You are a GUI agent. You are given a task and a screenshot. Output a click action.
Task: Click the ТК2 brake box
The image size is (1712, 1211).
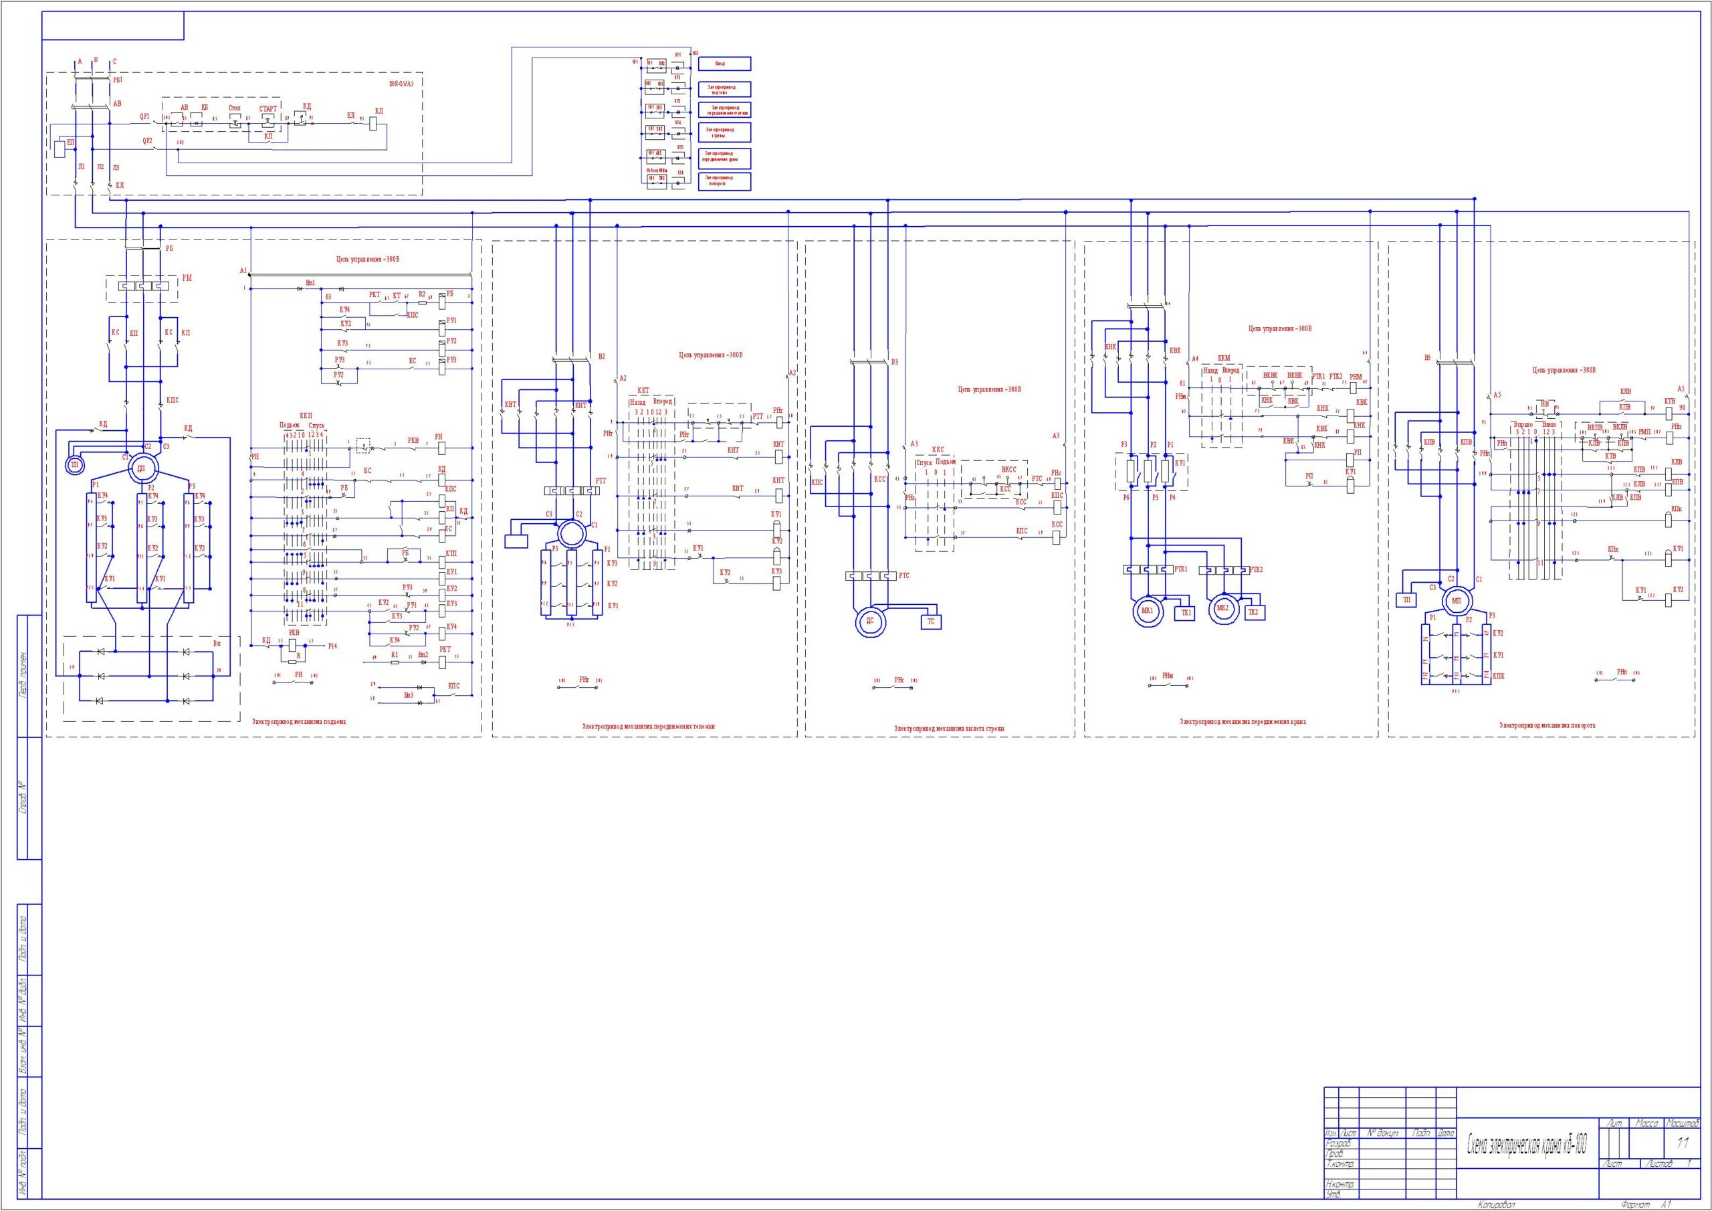click(x=1253, y=612)
